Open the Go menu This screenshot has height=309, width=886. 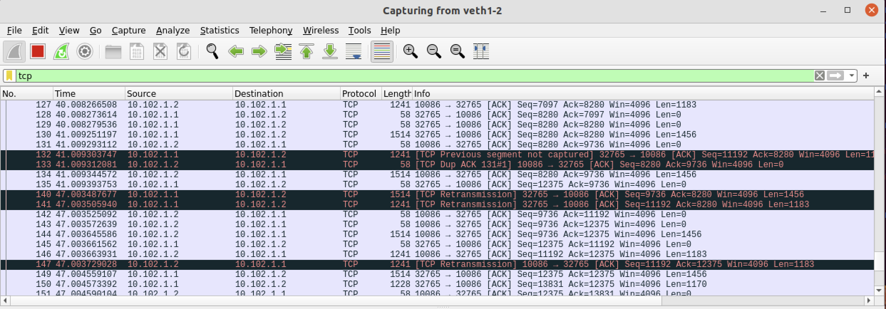pyautogui.click(x=96, y=31)
